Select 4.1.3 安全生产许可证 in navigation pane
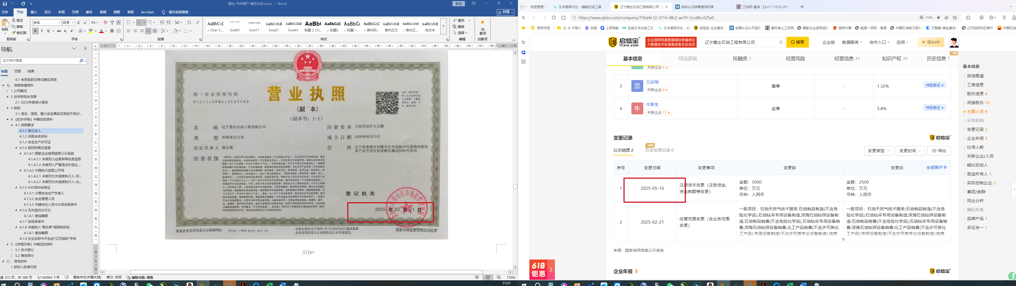Screen dimensions: 1016x286 coord(35,142)
